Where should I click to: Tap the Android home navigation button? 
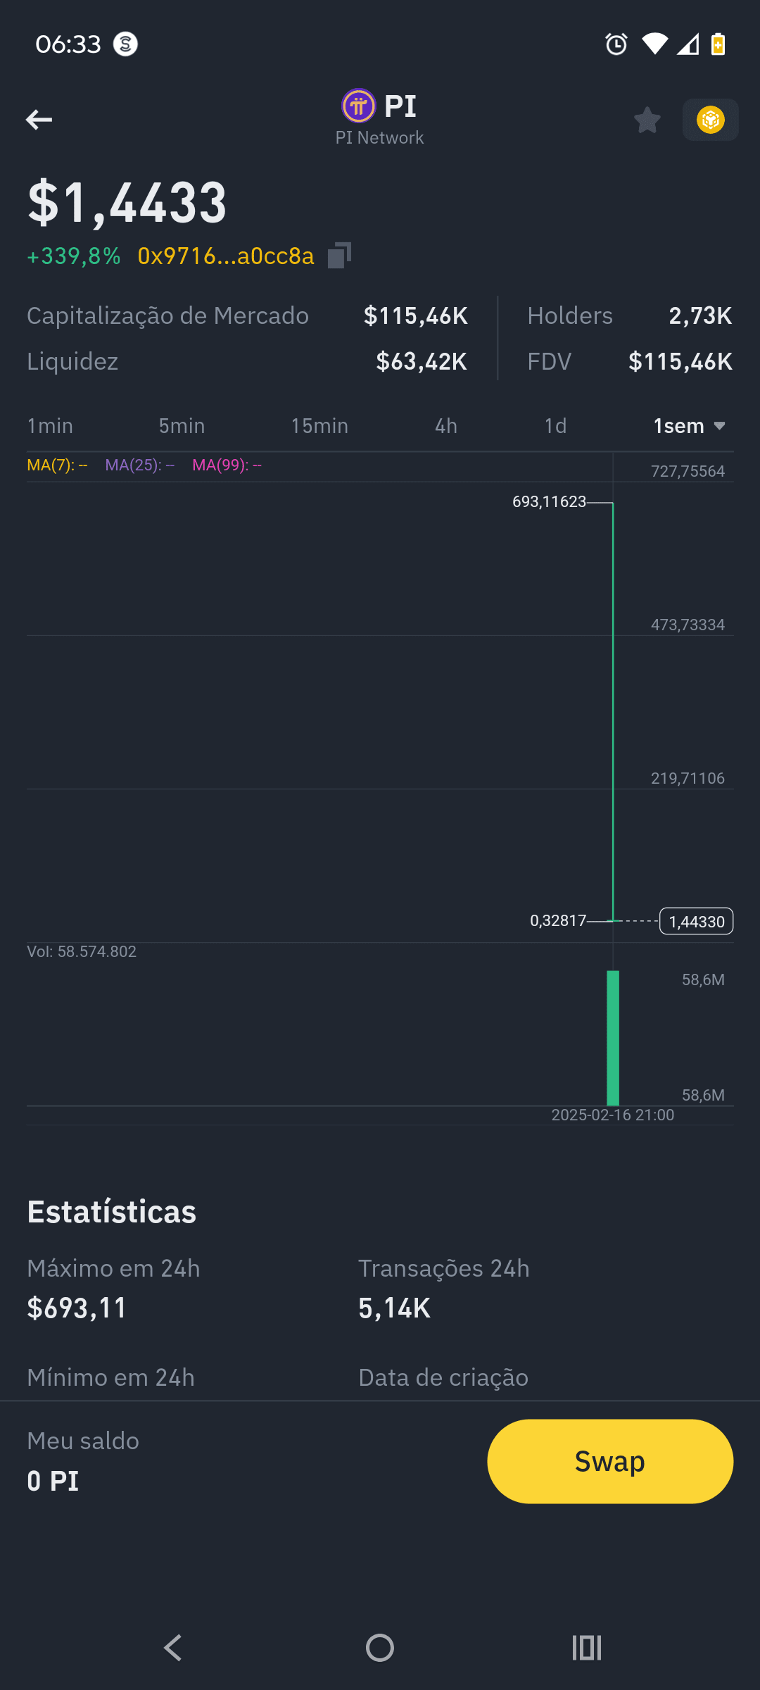point(380,1648)
